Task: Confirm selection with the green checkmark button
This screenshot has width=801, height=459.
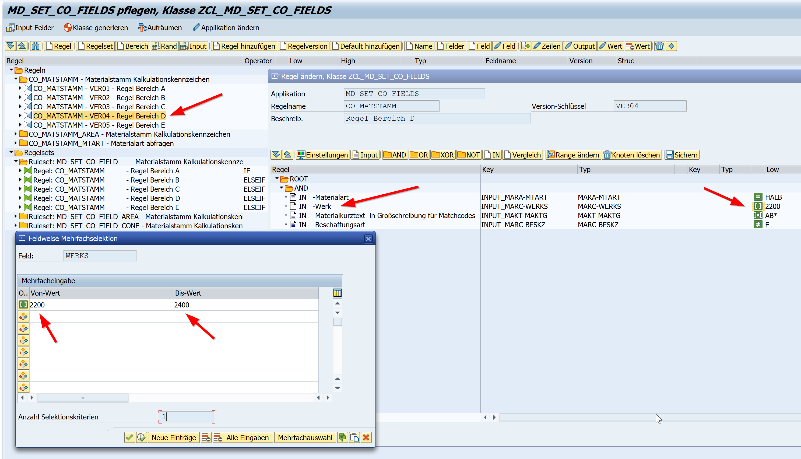Action: (x=129, y=437)
